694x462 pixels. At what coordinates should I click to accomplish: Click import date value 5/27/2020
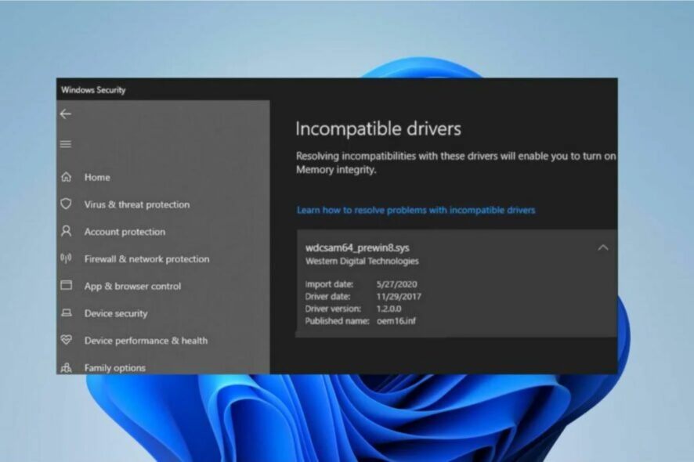(397, 284)
